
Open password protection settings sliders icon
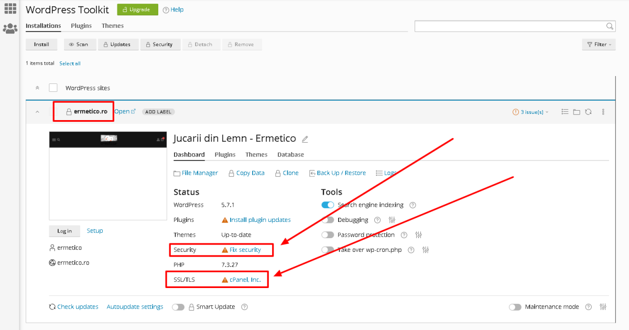[418, 235]
